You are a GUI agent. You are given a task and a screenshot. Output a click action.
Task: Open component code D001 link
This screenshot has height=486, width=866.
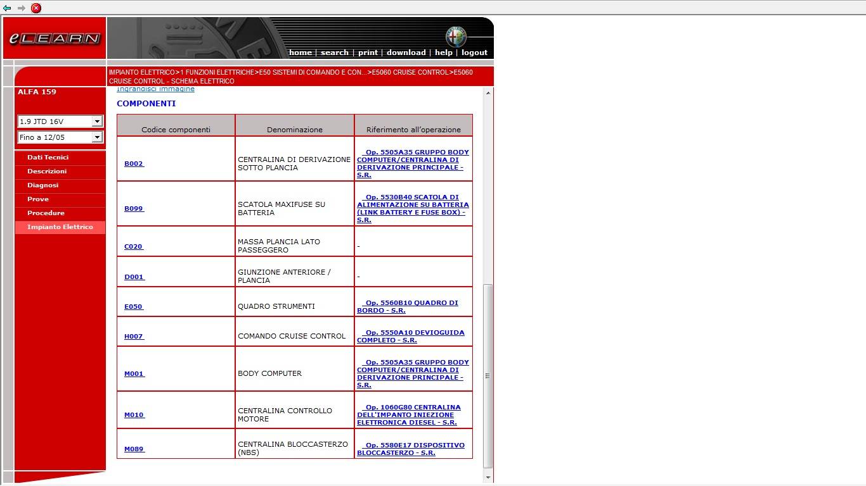tap(134, 277)
